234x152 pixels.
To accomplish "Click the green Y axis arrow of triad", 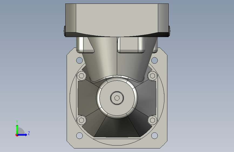I will pyautogui.click(x=17, y=129).
